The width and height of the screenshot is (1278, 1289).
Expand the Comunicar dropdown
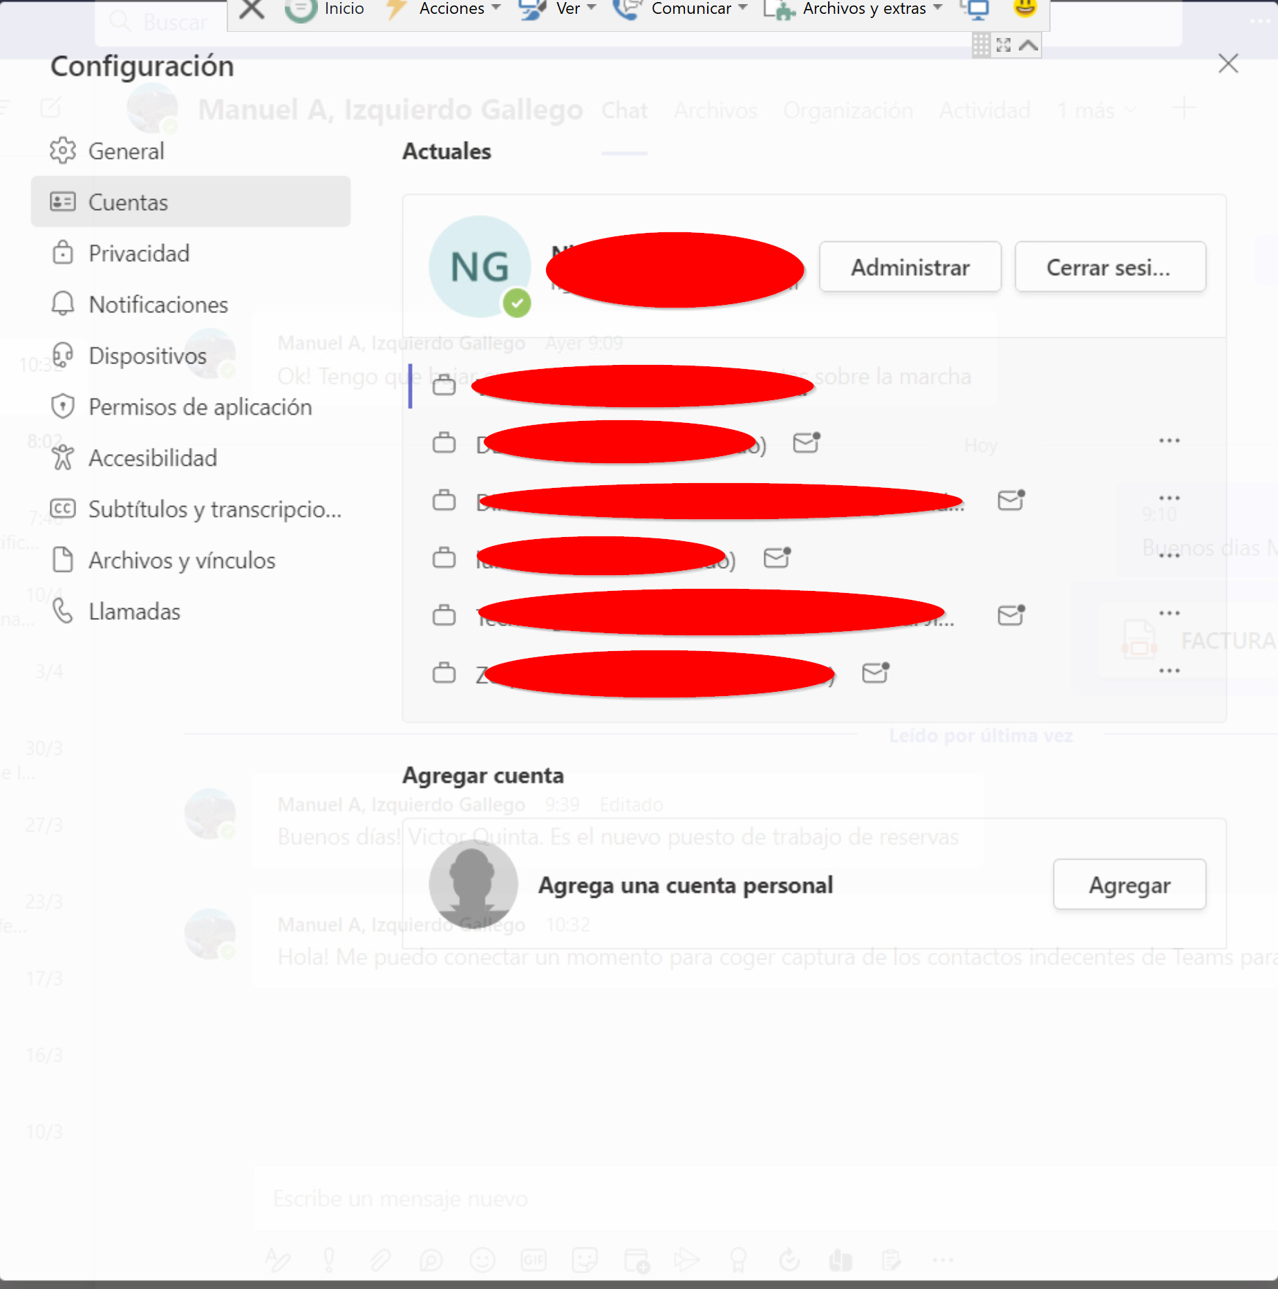point(681,9)
